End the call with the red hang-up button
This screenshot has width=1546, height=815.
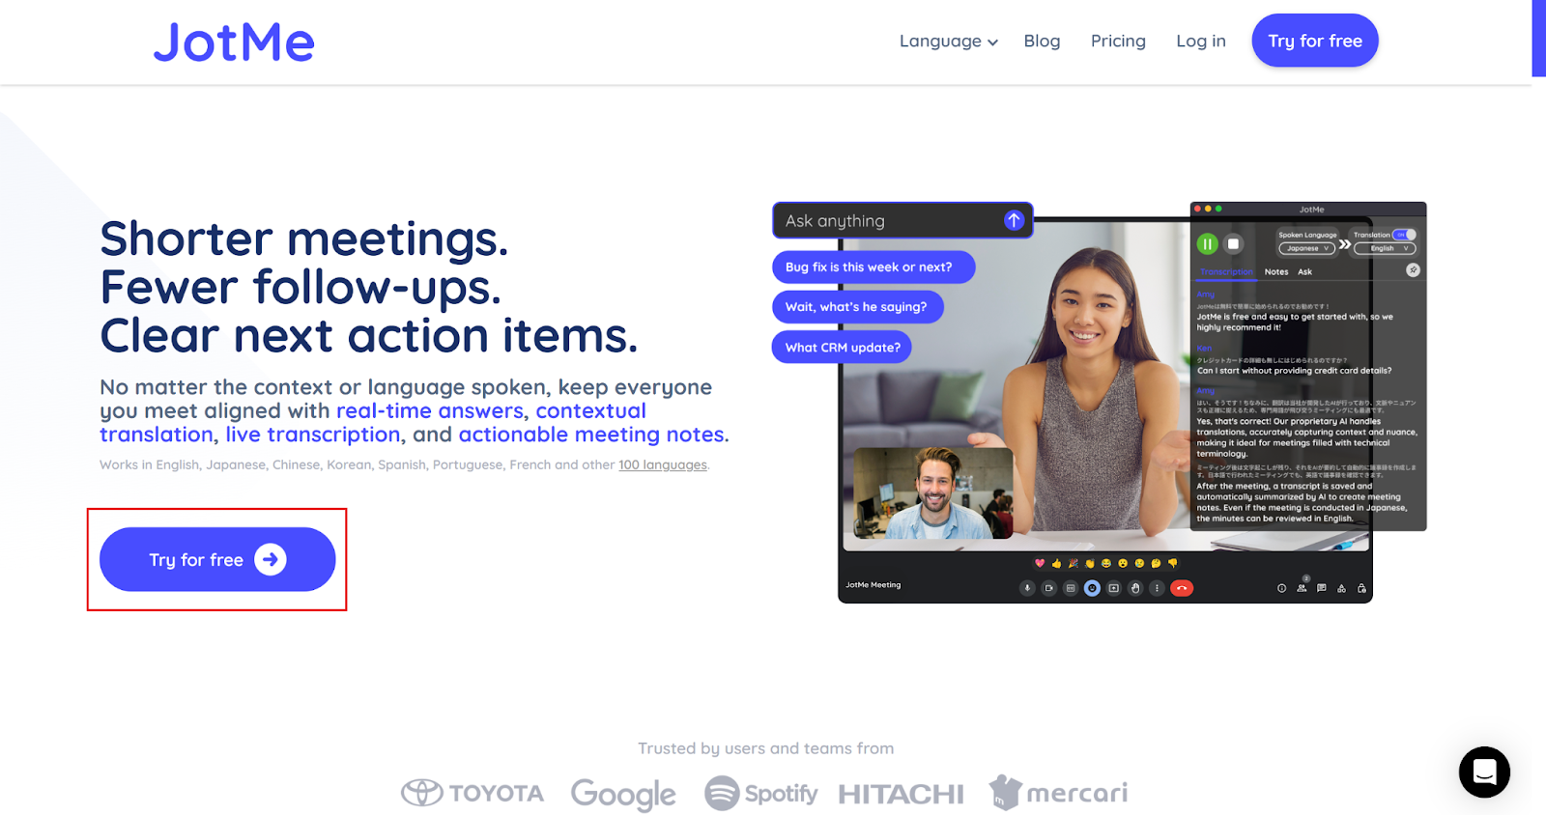(1182, 588)
